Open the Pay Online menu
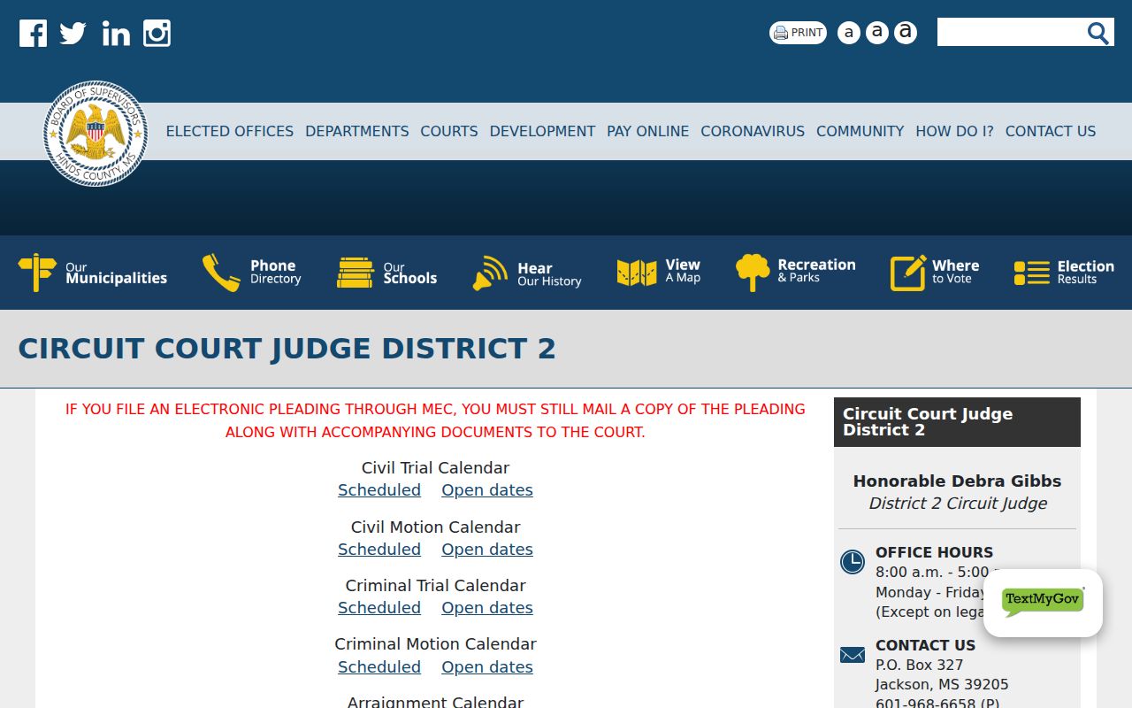This screenshot has width=1132, height=708. pos(647,131)
